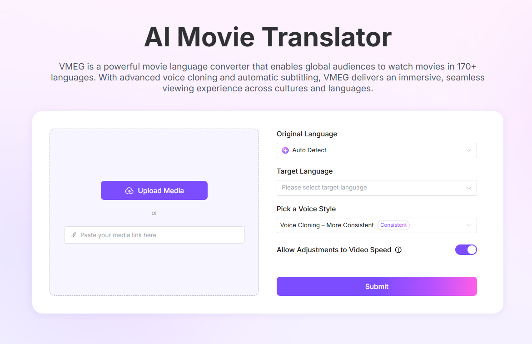Viewport: 532px width, 344px height.
Task: Click the Consistent badge in the voice style box
Action: click(x=393, y=225)
